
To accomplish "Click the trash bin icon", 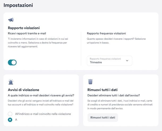I will click(x=90, y=82).
